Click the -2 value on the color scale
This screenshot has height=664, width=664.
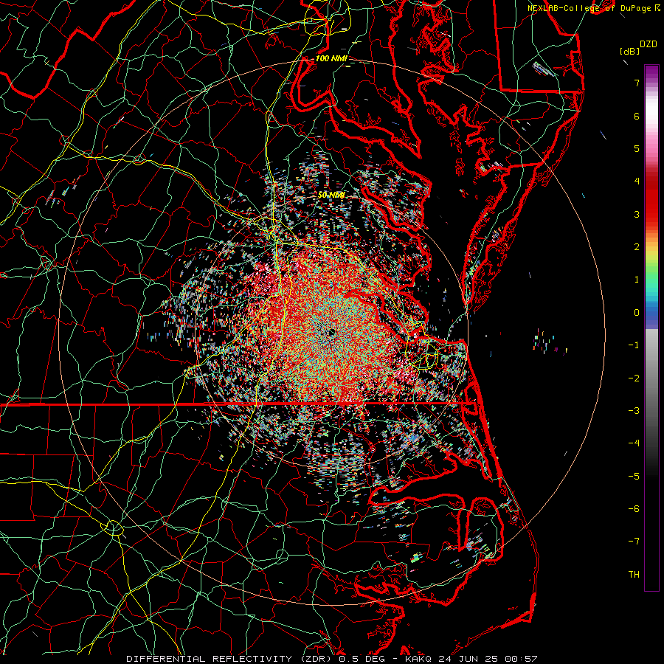(634, 378)
